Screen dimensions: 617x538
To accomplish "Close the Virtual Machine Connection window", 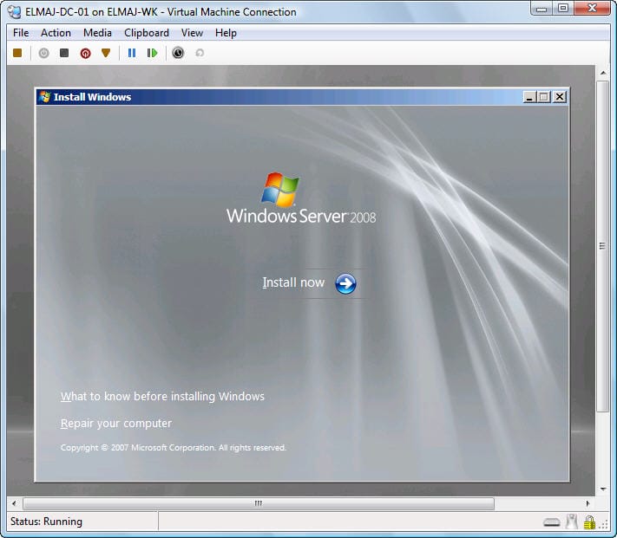I will coord(592,9).
